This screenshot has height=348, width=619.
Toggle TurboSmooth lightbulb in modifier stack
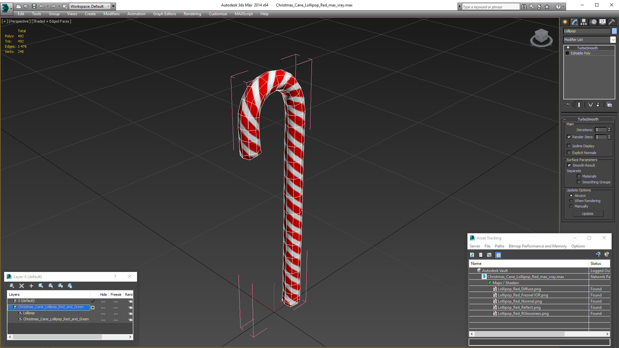568,48
